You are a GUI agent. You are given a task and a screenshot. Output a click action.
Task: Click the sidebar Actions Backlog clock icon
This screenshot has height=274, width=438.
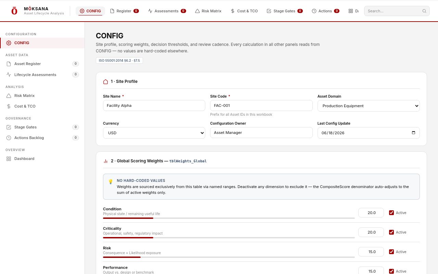[9, 138]
